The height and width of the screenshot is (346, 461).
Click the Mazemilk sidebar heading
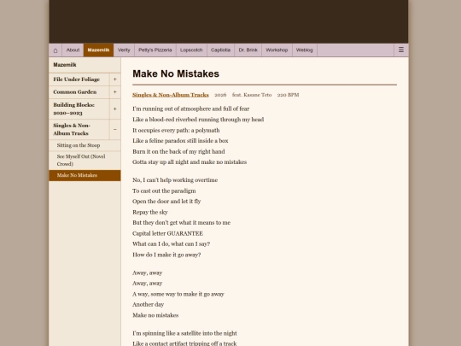pos(65,65)
